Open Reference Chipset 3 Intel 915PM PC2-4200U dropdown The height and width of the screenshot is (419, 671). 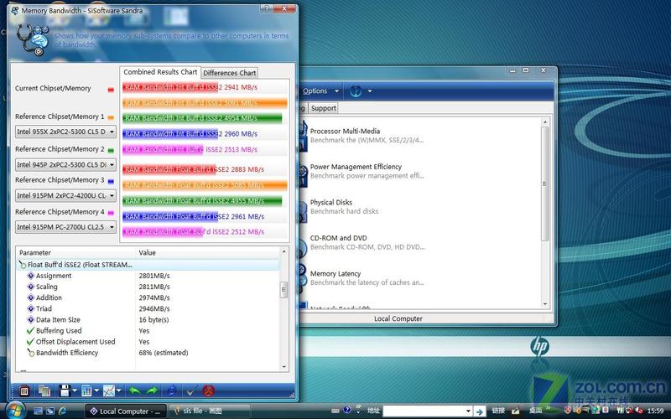coord(65,195)
